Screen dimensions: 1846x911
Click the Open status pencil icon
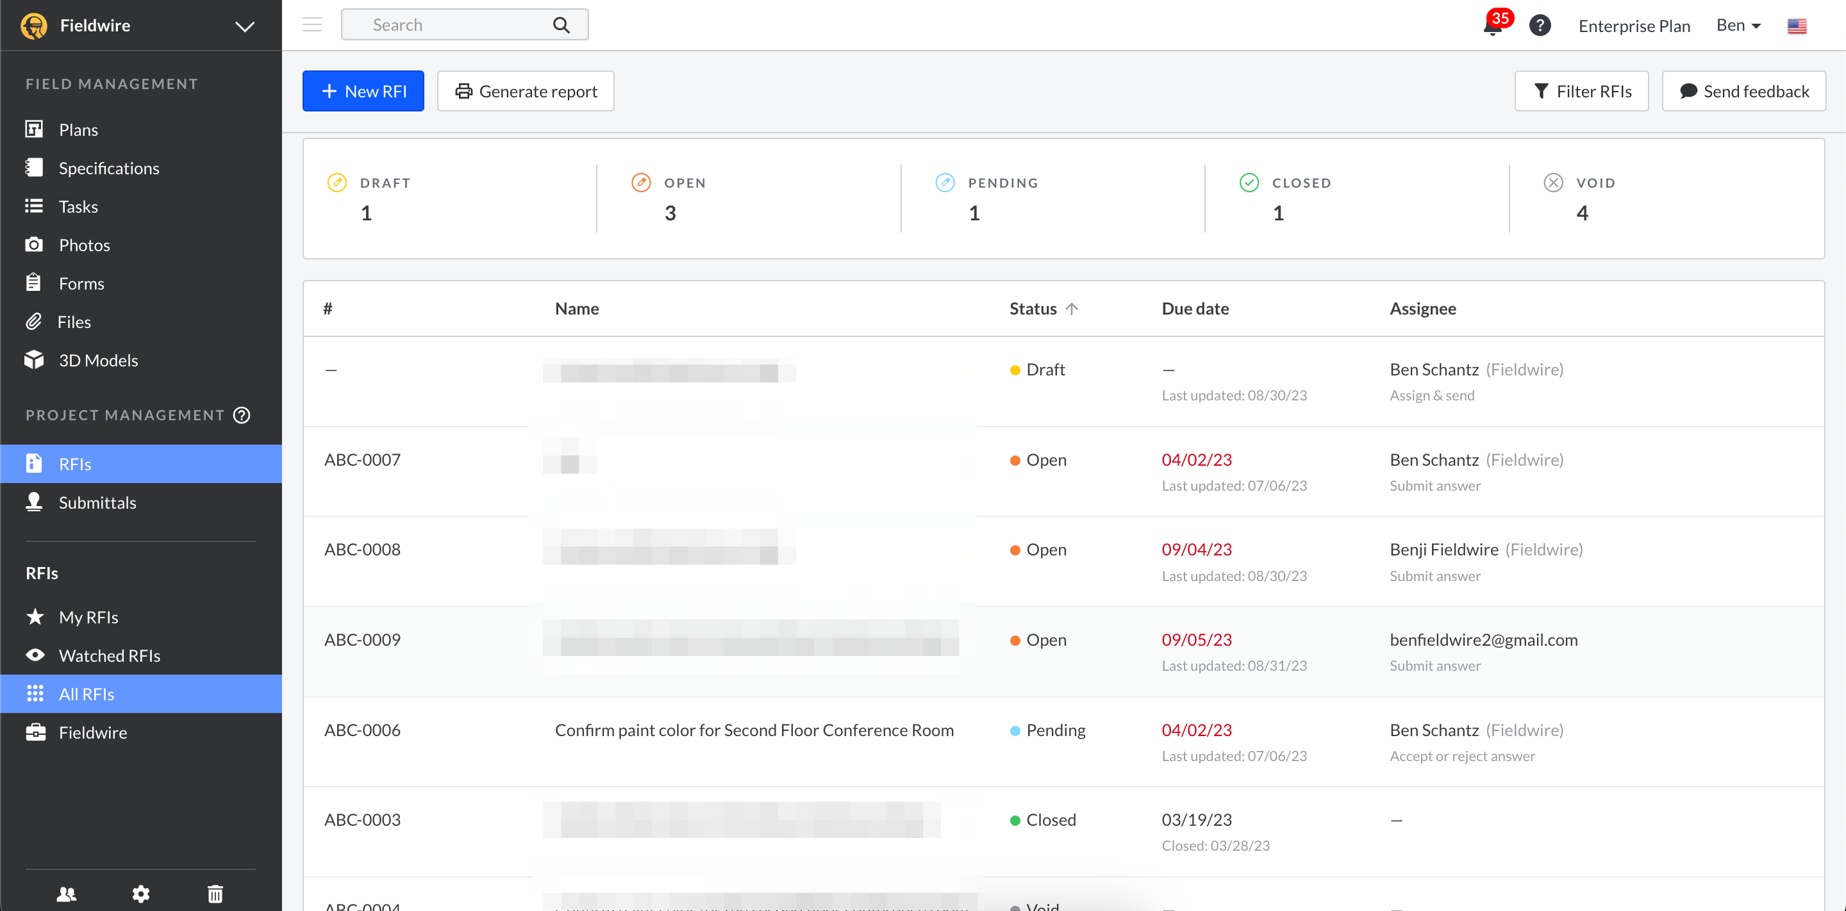click(x=641, y=183)
